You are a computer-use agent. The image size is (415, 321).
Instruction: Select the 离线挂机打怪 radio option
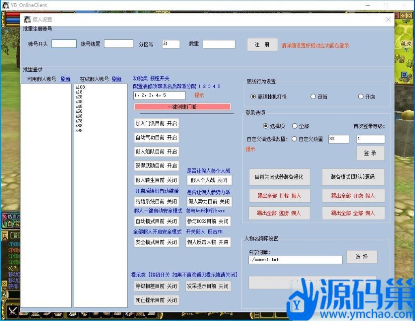(x=253, y=97)
